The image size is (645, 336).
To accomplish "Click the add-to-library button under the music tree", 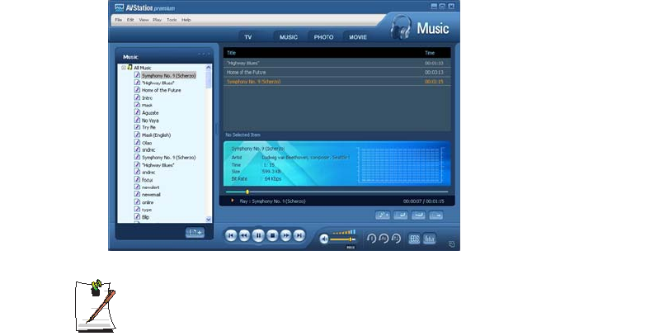I will tap(195, 233).
